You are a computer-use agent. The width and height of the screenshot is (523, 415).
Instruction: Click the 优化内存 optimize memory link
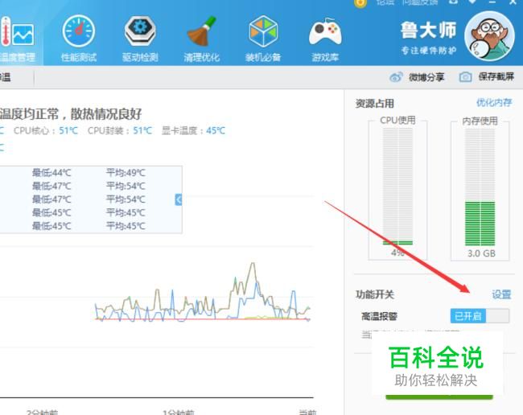point(494,102)
